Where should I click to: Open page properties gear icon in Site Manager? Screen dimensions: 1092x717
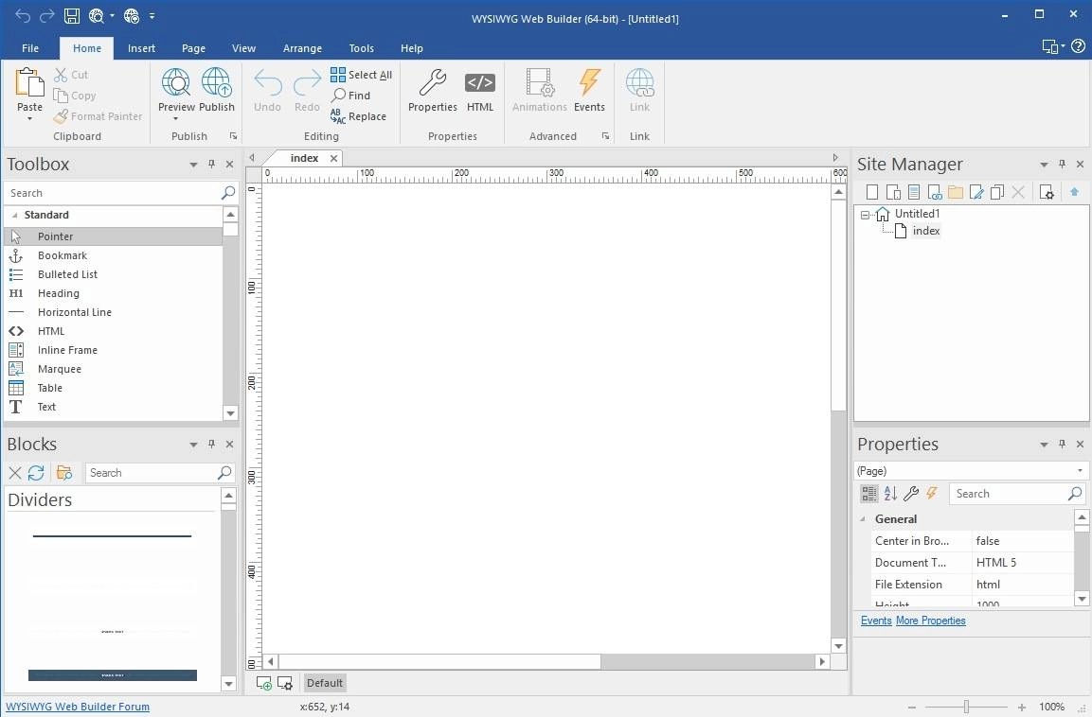coord(1046,192)
